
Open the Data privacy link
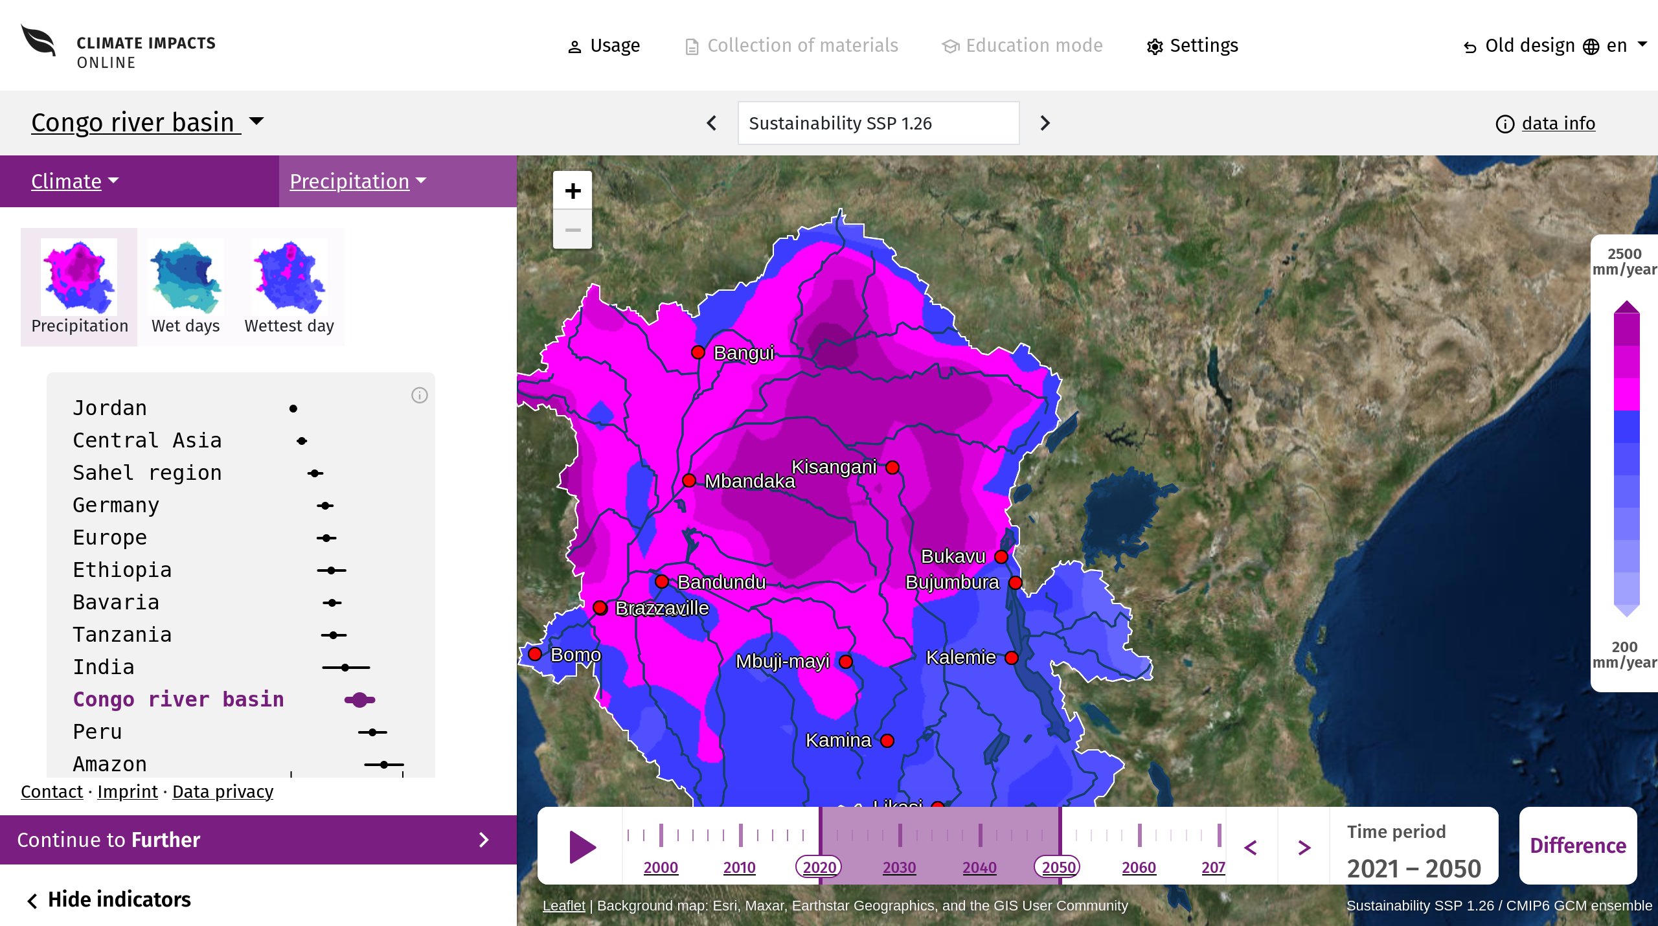click(x=223, y=791)
